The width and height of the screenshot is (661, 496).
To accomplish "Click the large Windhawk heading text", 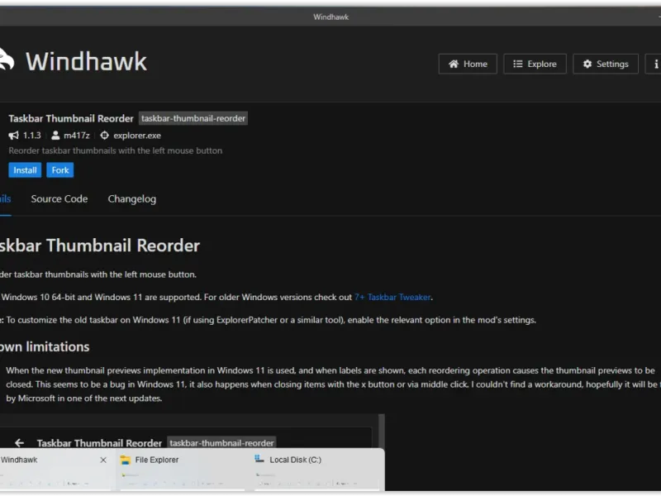I will point(87,61).
